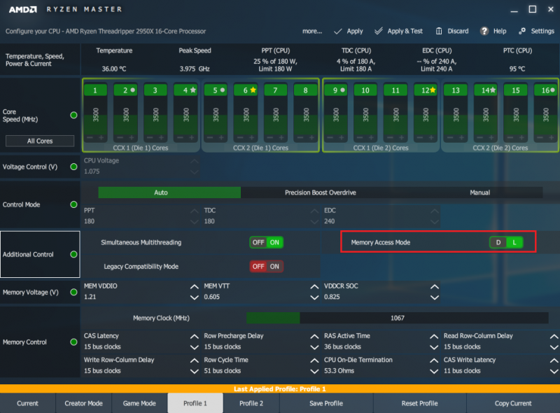Increase CAS Write Latency up arrow

[x=554, y=360]
